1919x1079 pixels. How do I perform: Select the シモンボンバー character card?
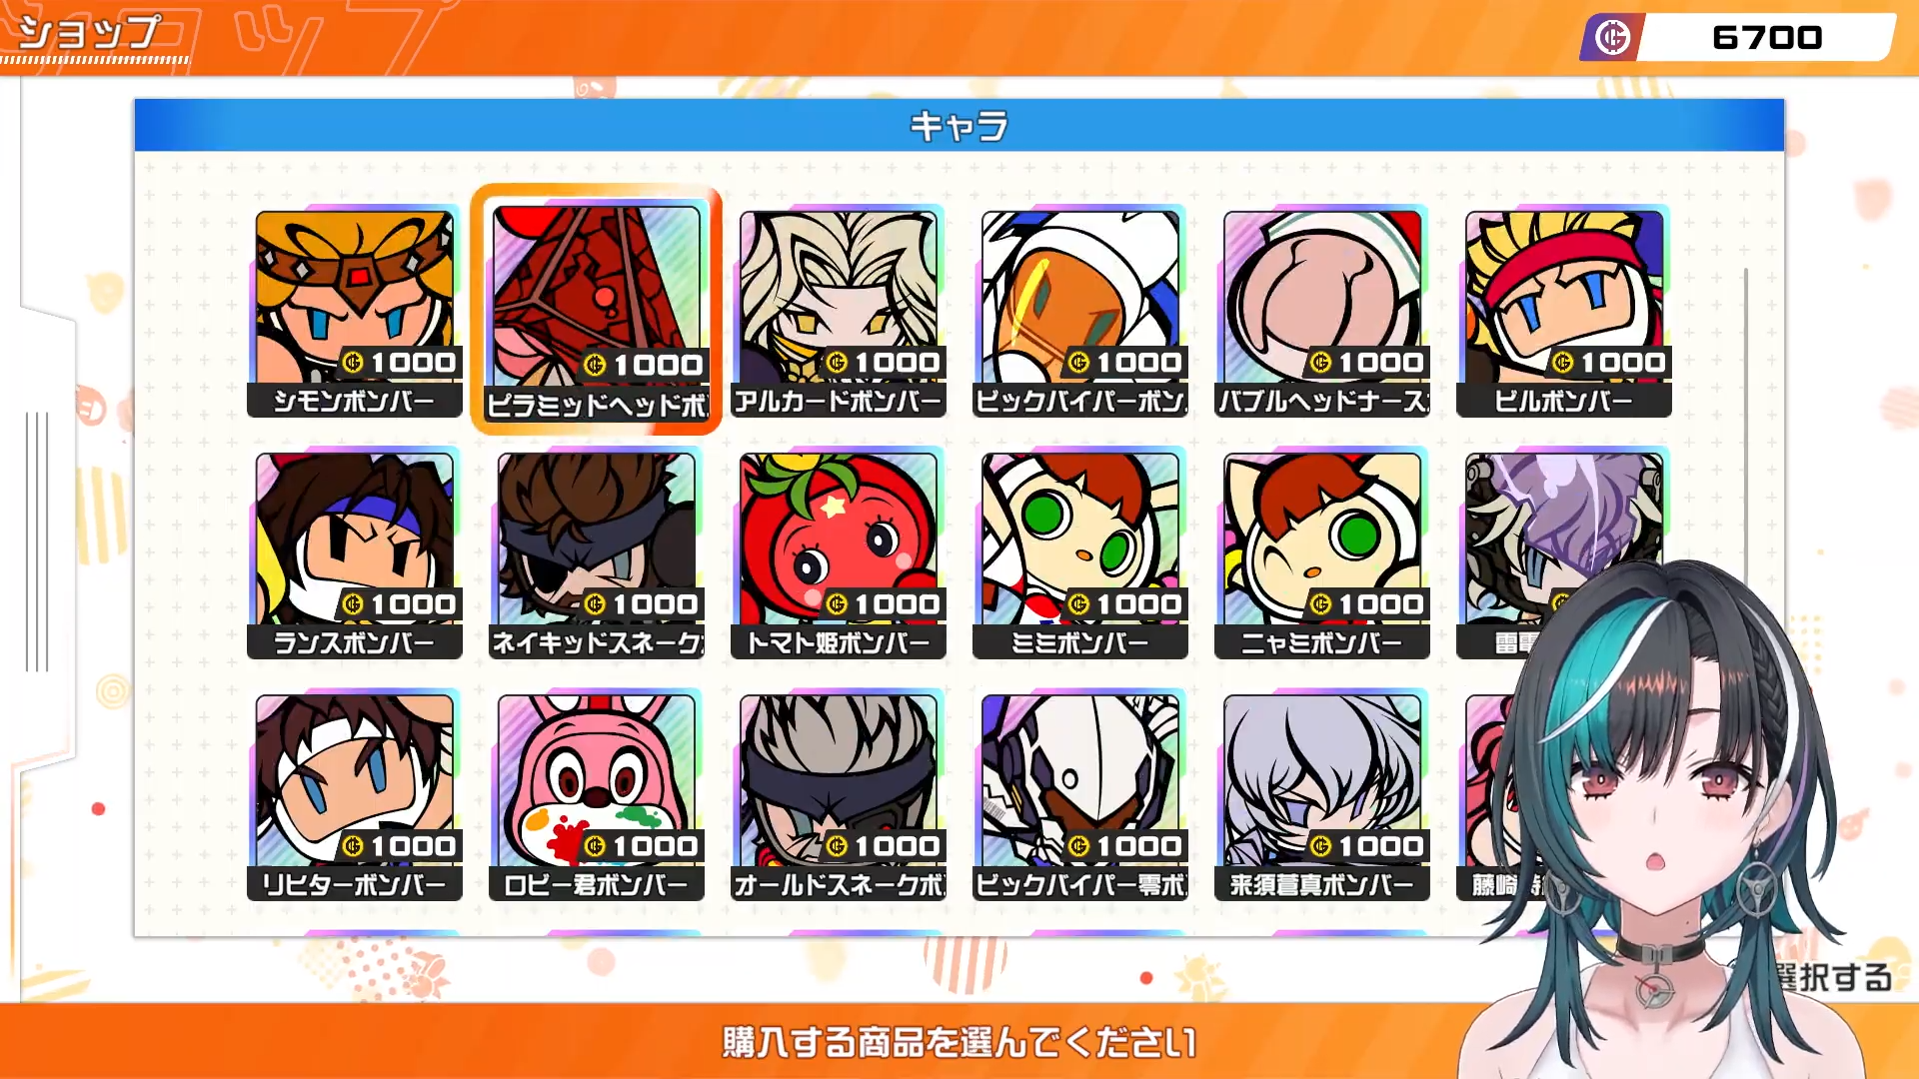tap(355, 312)
